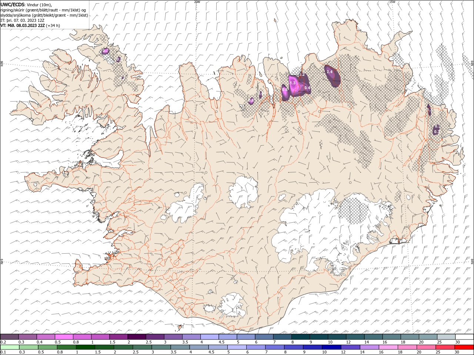Choose the grey-green swatch at 3, lower scale

[161, 347]
